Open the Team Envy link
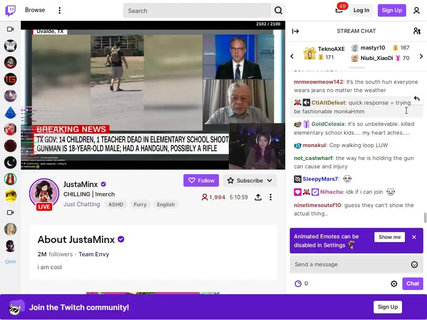 (x=94, y=255)
